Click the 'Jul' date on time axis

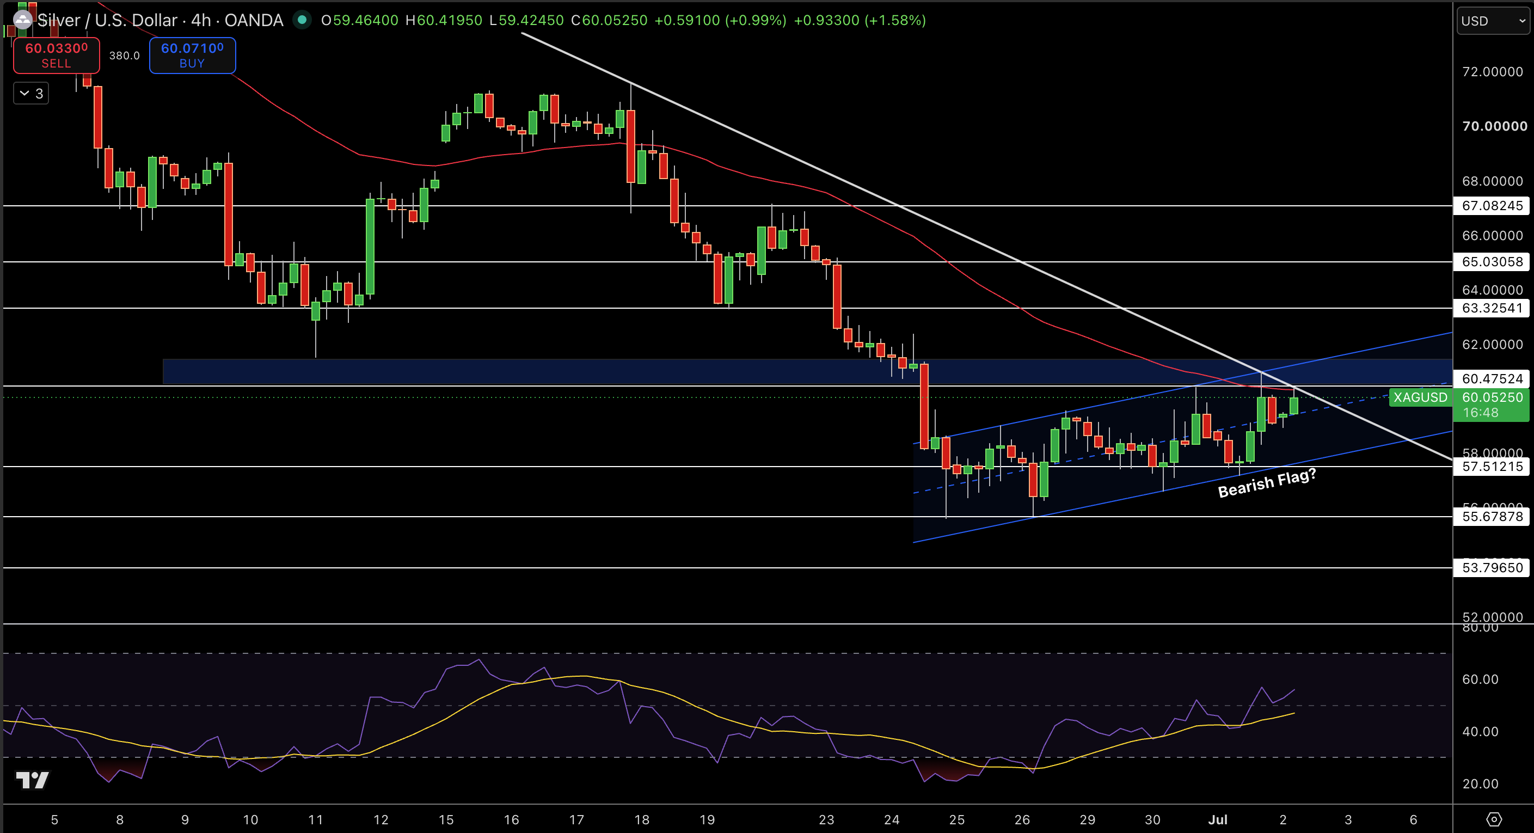pyautogui.click(x=1218, y=819)
